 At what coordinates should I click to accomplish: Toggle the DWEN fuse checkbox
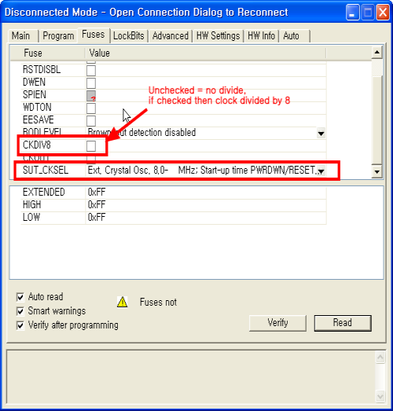pos(91,83)
